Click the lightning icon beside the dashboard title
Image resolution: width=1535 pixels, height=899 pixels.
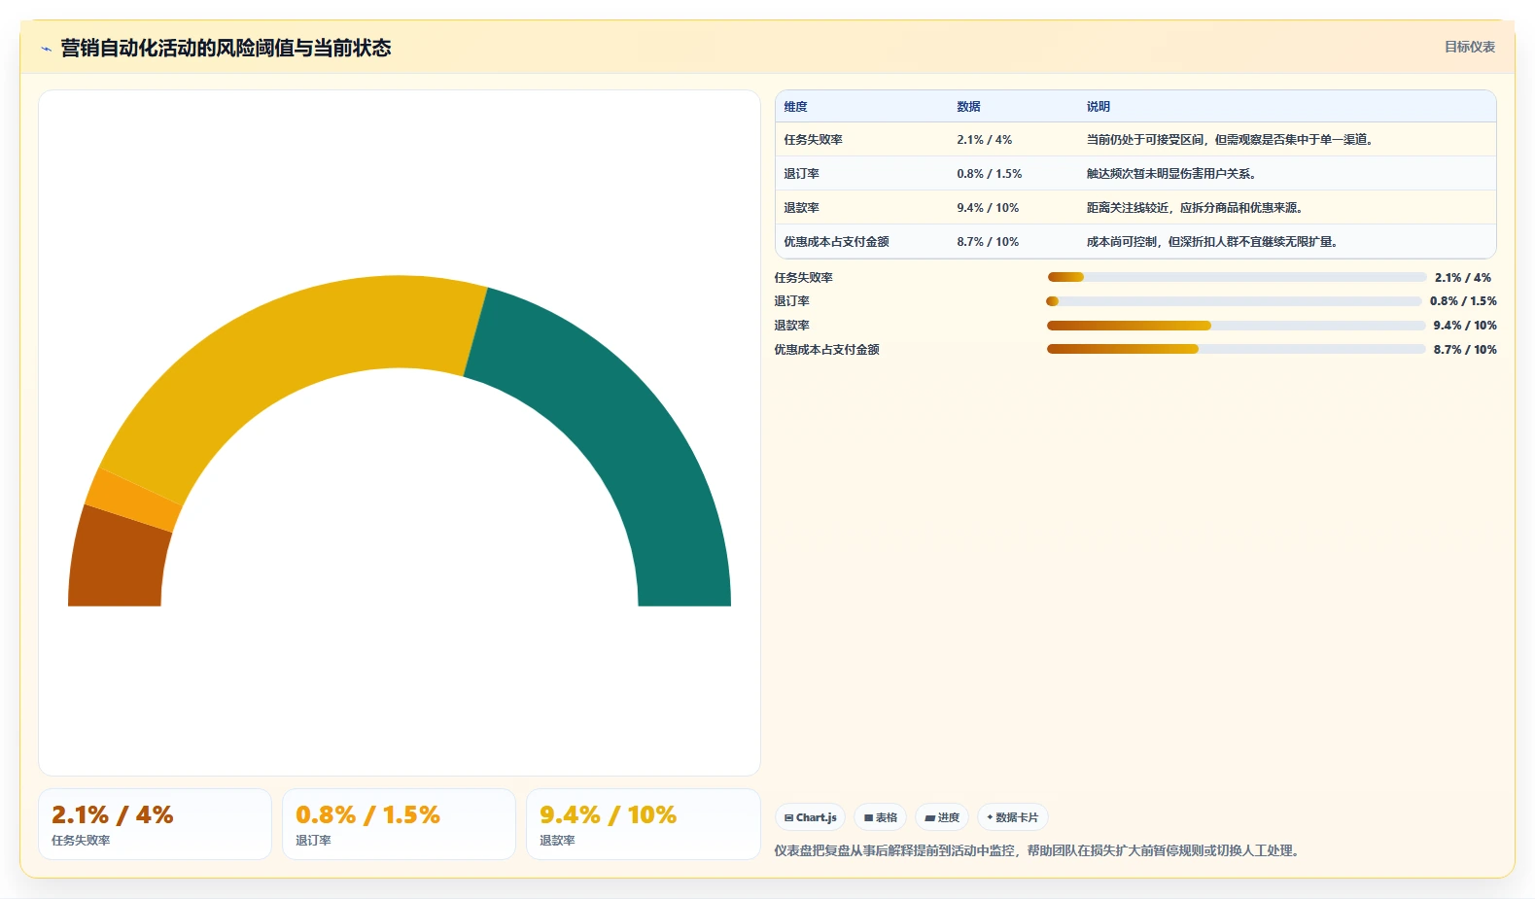(46, 49)
